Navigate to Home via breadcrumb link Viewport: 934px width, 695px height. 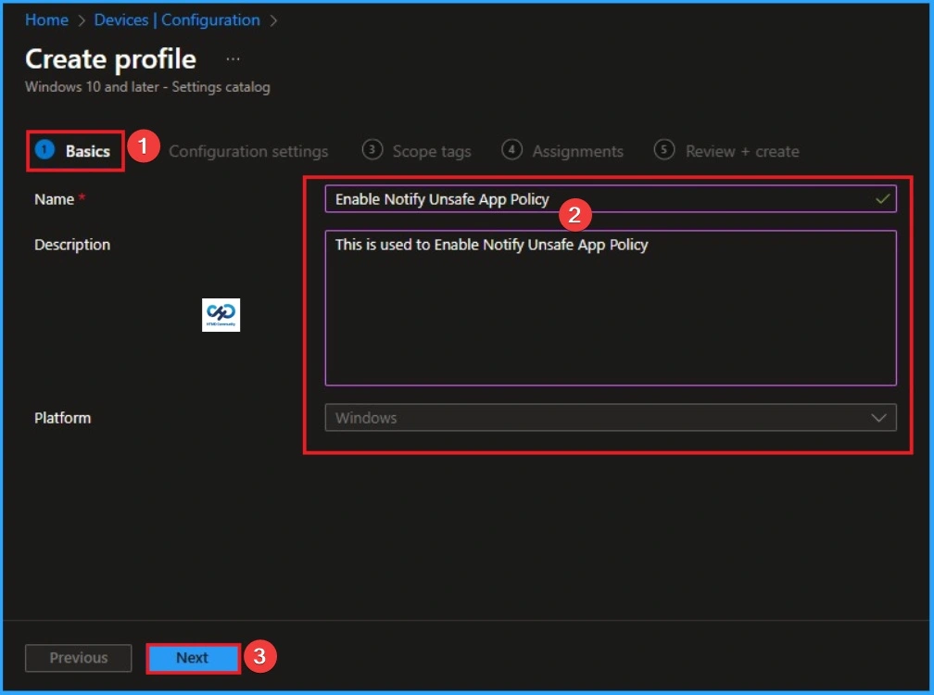46,19
